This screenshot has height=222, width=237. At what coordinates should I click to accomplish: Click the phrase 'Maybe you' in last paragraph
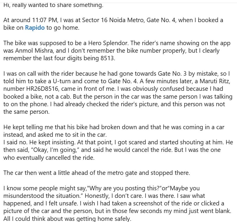click(184, 188)
